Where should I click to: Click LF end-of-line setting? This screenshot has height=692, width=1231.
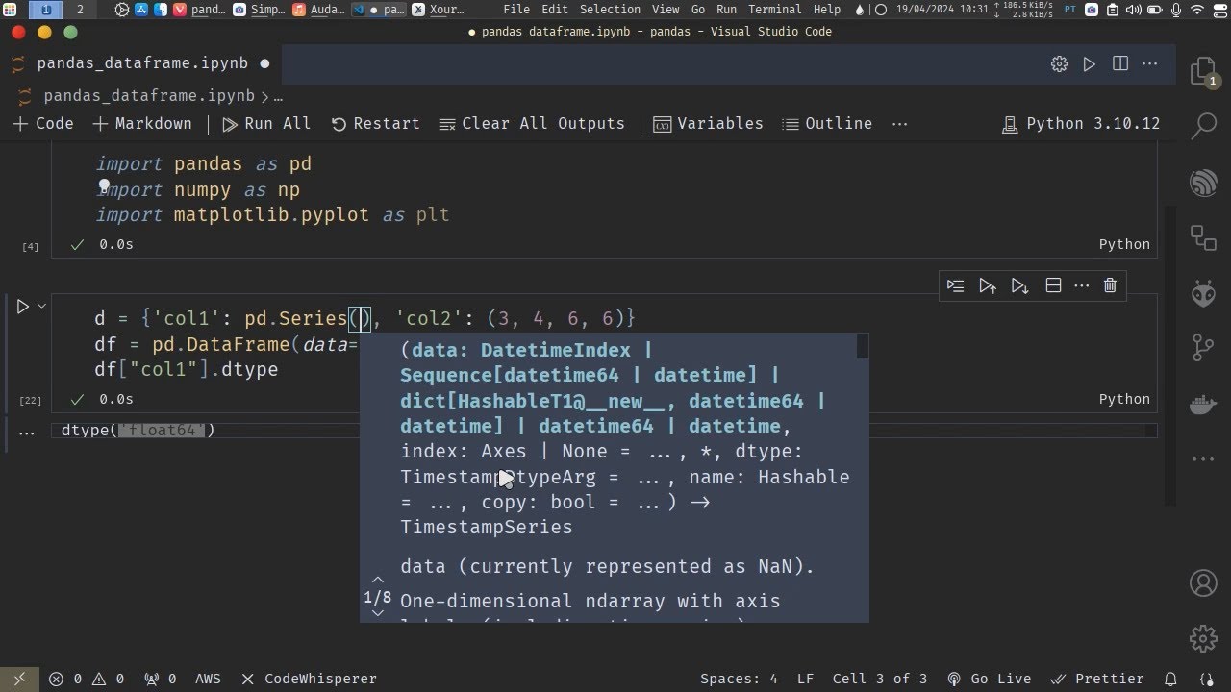(805, 679)
